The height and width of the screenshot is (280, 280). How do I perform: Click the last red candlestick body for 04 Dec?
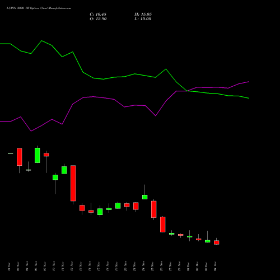pyautogui.click(x=217, y=242)
